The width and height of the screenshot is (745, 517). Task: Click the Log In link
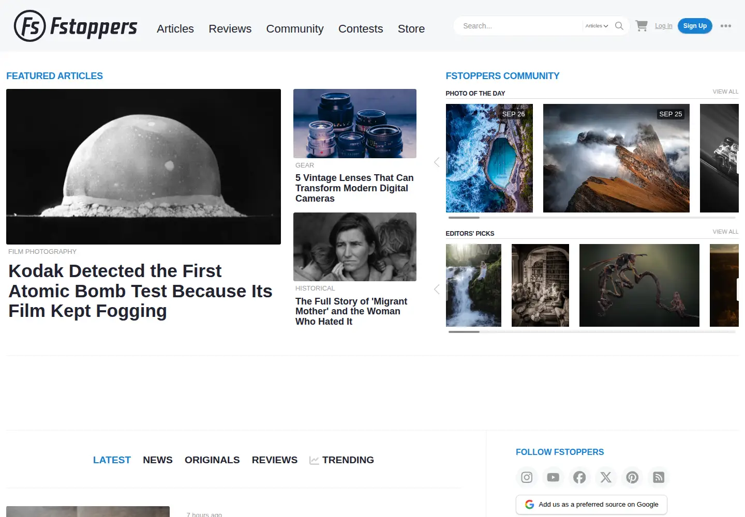click(664, 26)
